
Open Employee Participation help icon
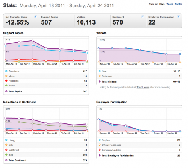click(179, 17)
